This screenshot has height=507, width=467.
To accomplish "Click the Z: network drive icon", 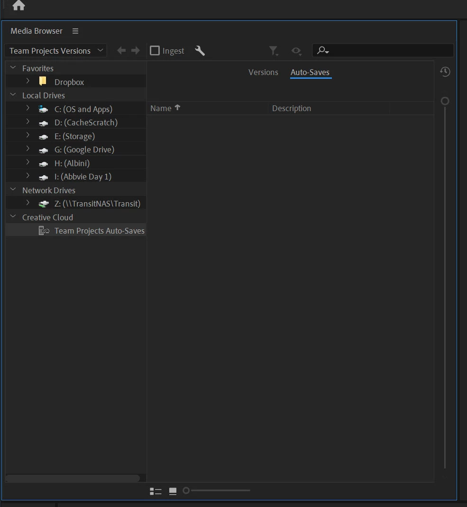I will (x=44, y=204).
